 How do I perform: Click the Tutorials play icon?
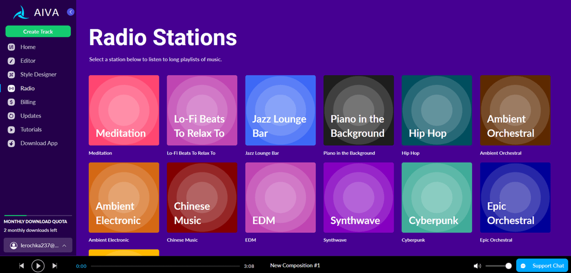pos(11,130)
